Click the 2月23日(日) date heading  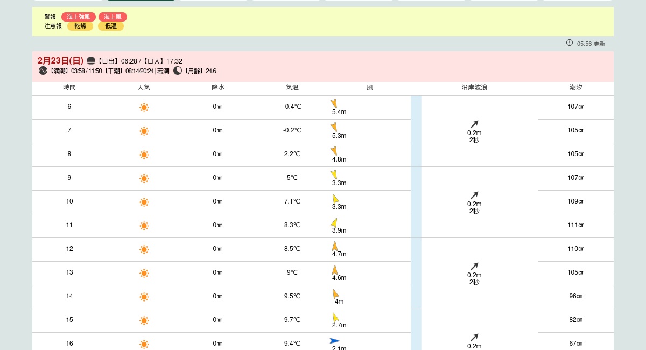[60, 61]
